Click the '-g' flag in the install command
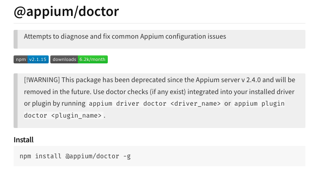This screenshot has width=319, height=177. [127, 156]
